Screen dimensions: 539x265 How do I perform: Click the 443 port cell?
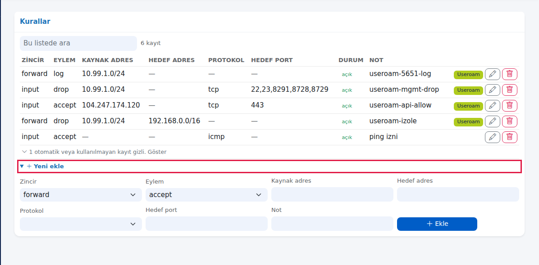257,105
